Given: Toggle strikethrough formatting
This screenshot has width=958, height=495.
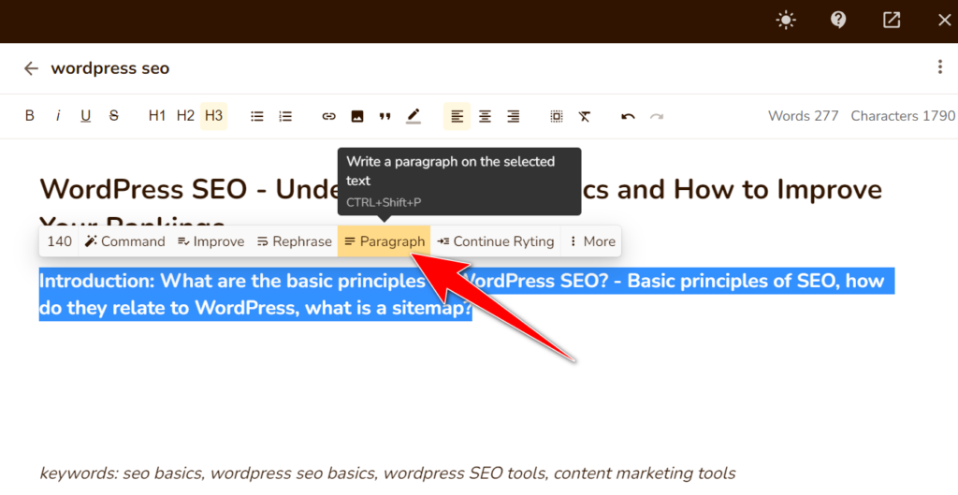Looking at the screenshot, I should (113, 115).
